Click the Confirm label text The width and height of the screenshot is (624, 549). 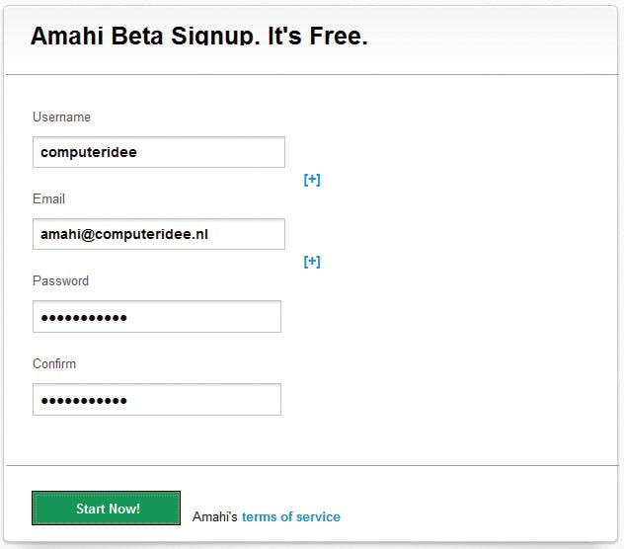[x=54, y=363]
